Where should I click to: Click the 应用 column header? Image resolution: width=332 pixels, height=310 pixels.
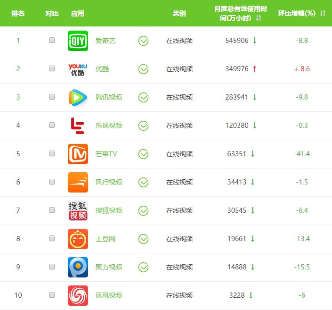(78, 13)
